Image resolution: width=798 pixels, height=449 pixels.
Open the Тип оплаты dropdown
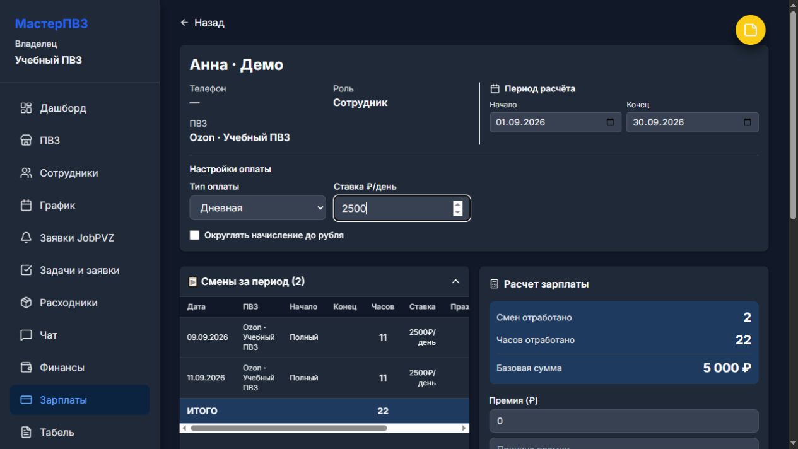[258, 208]
